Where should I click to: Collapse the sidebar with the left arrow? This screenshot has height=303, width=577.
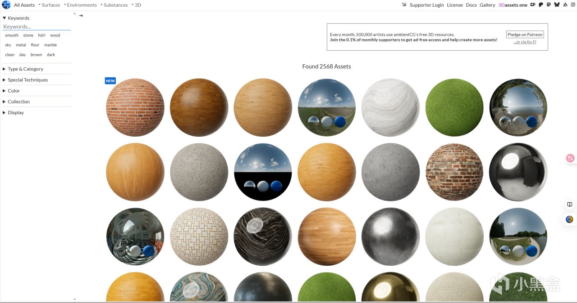click(x=81, y=16)
